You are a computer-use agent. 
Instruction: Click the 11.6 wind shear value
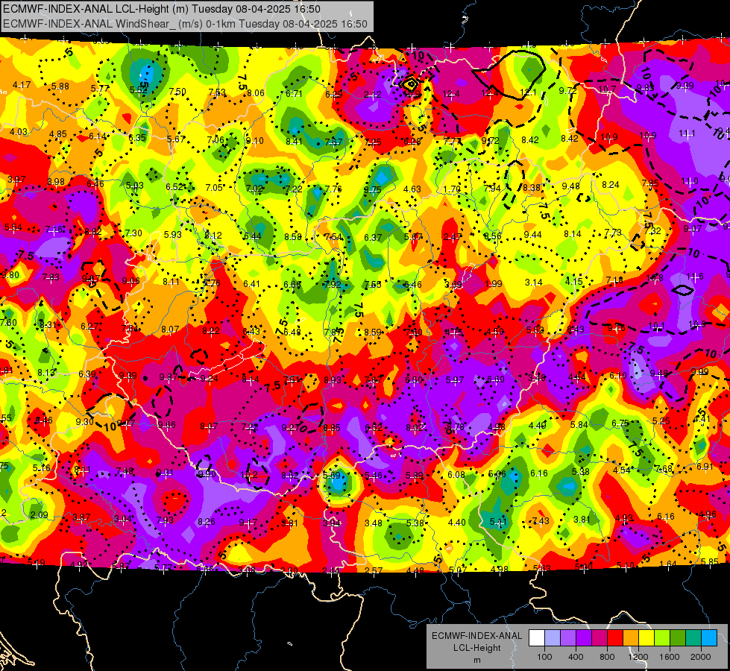click(x=695, y=276)
